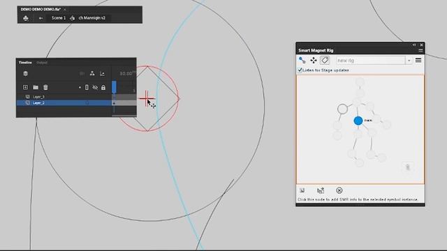Create a new layer folder
This screenshot has height=251, width=447.
[36, 87]
